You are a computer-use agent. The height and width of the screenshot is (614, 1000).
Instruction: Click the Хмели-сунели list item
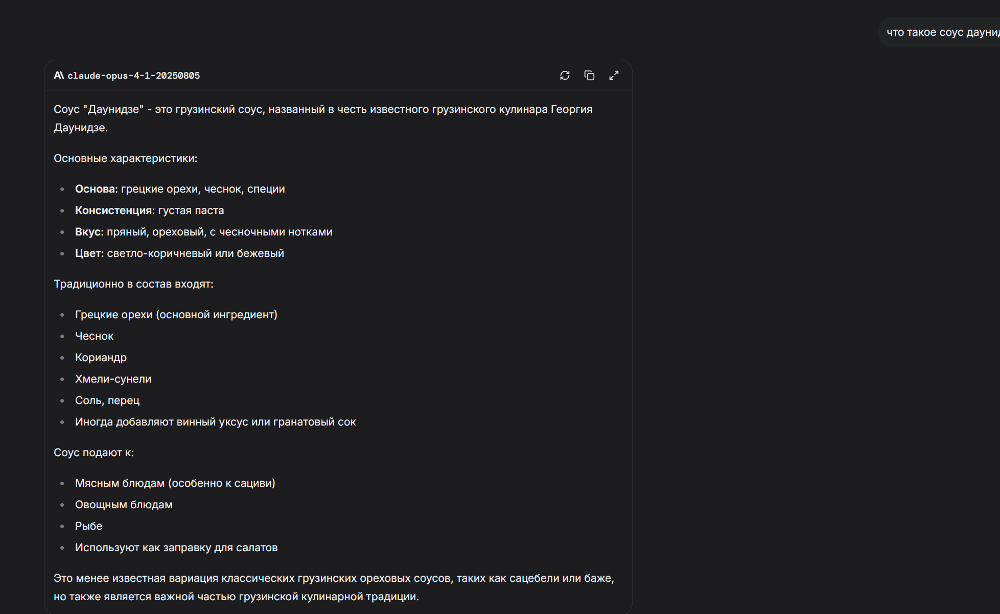[113, 379]
